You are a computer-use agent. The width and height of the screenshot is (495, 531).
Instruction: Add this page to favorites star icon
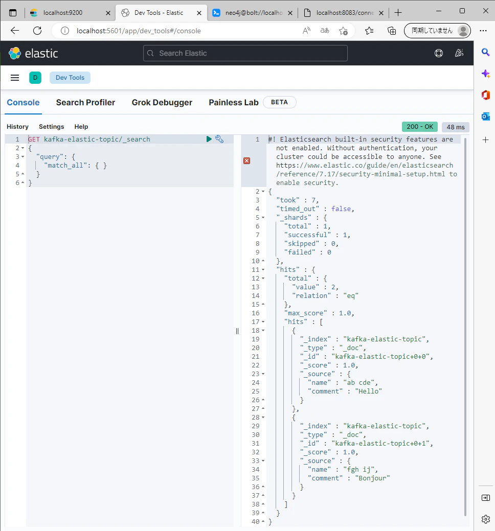pyautogui.click(x=343, y=31)
